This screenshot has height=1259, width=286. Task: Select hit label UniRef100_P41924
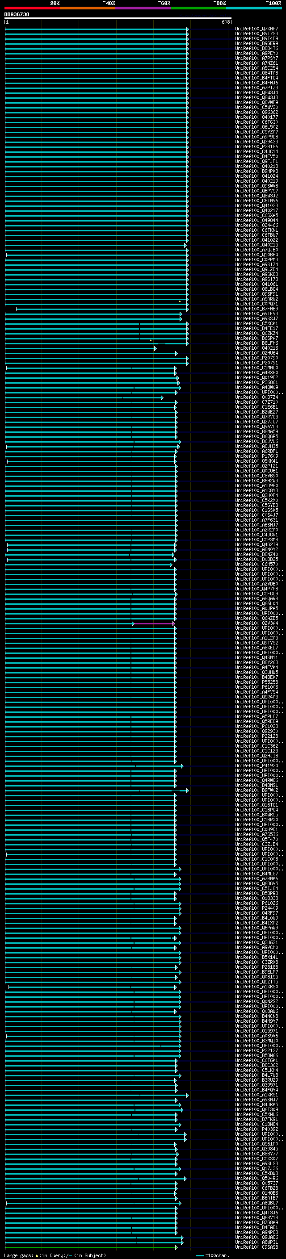(256, 766)
